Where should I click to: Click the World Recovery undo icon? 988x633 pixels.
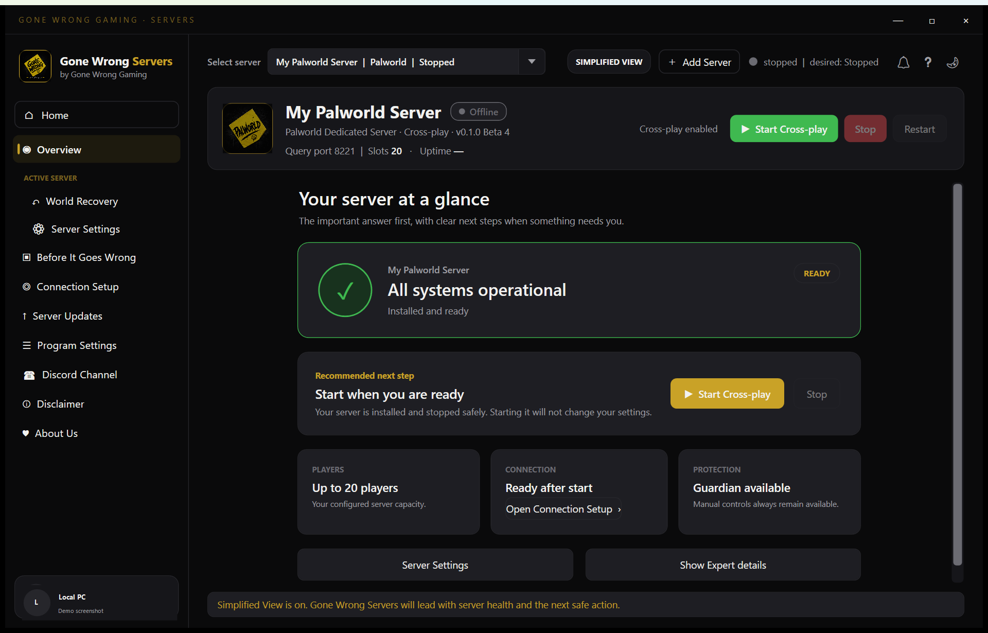36,202
